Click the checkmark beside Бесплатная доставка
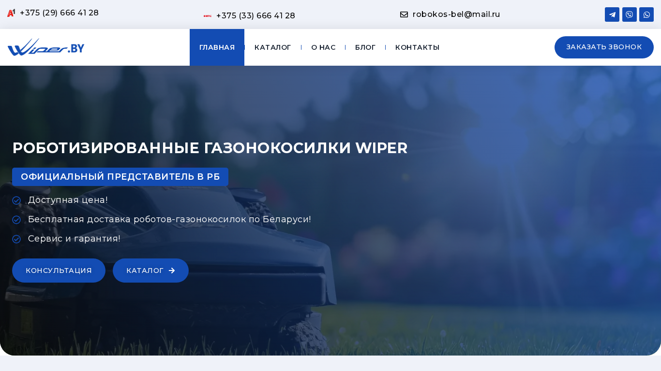Image resolution: width=661 pixels, height=371 pixels. (x=16, y=220)
